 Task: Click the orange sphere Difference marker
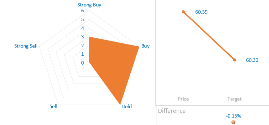coord(233,122)
